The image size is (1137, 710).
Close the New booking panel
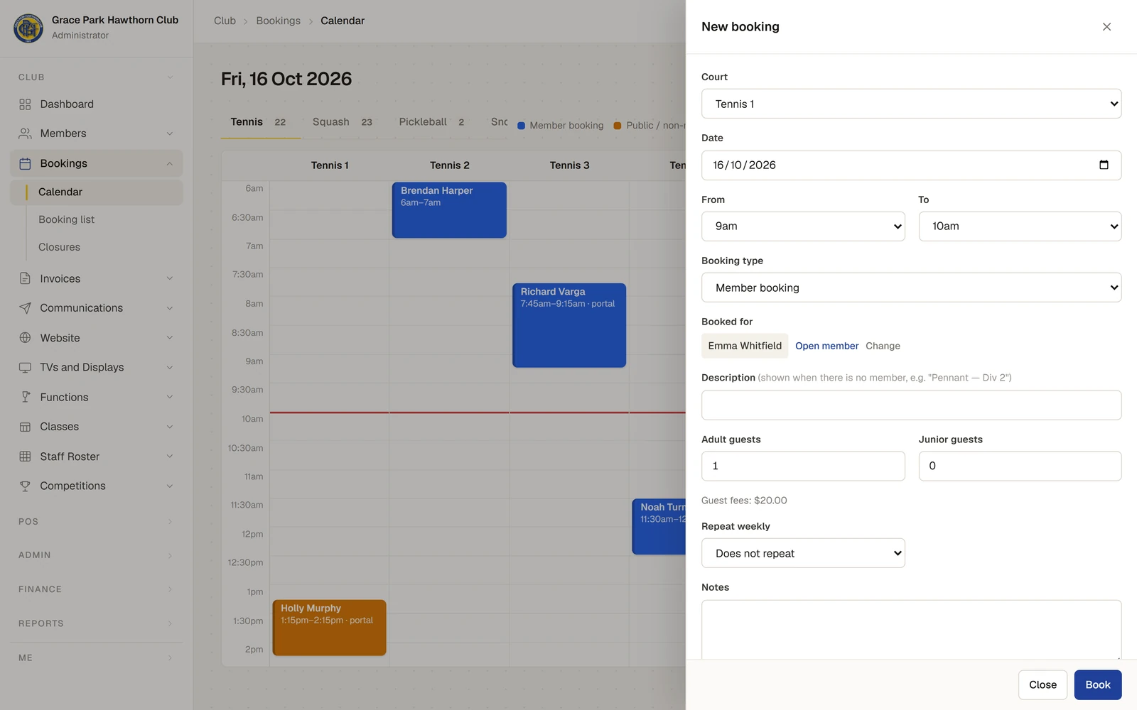1106,27
